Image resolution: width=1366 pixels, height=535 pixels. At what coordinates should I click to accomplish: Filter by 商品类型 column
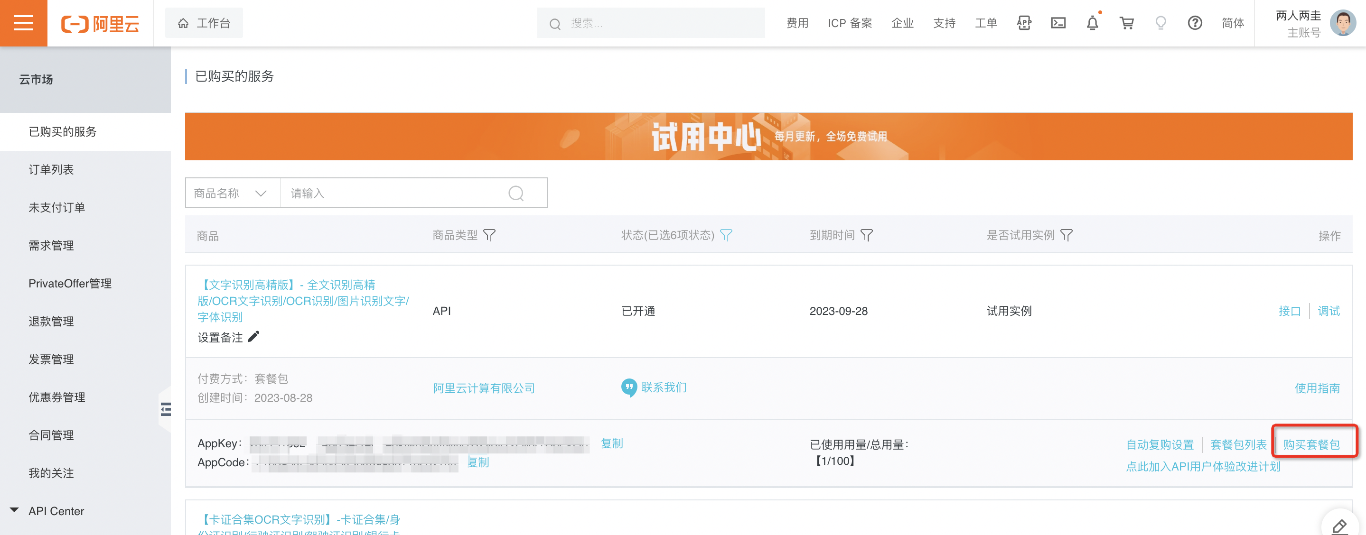489,235
